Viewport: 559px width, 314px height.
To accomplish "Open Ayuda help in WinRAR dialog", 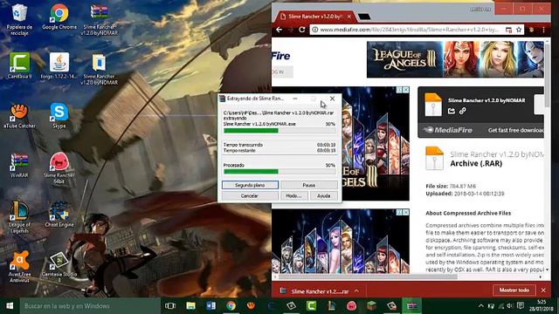I will [x=323, y=195].
